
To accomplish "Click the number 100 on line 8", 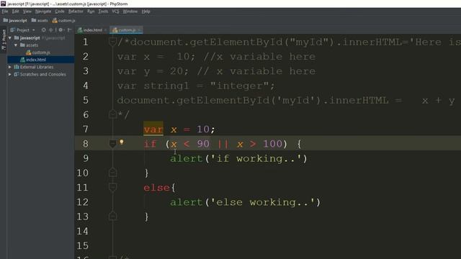I will [x=272, y=144].
